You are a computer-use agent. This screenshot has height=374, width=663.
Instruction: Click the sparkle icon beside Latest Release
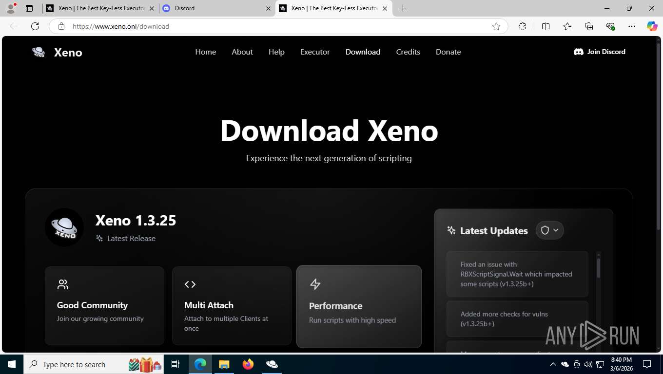pos(99,238)
